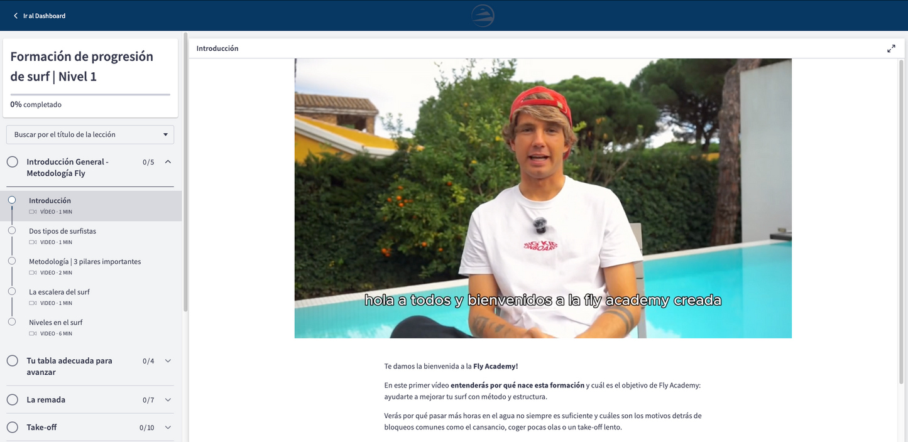
Task: Click the 0/7 counter of La remada
Action: (x=148, y=400)
